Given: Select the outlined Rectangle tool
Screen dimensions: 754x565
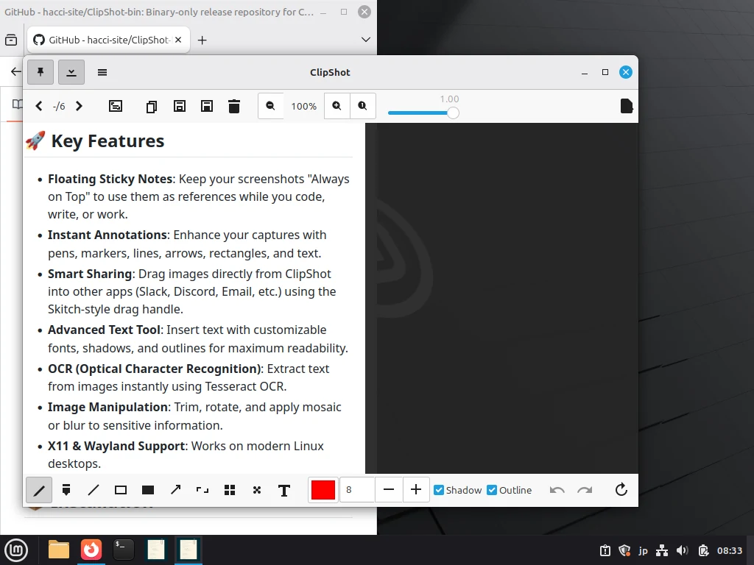Looking at the screenshot, I should tap(121, 490).
